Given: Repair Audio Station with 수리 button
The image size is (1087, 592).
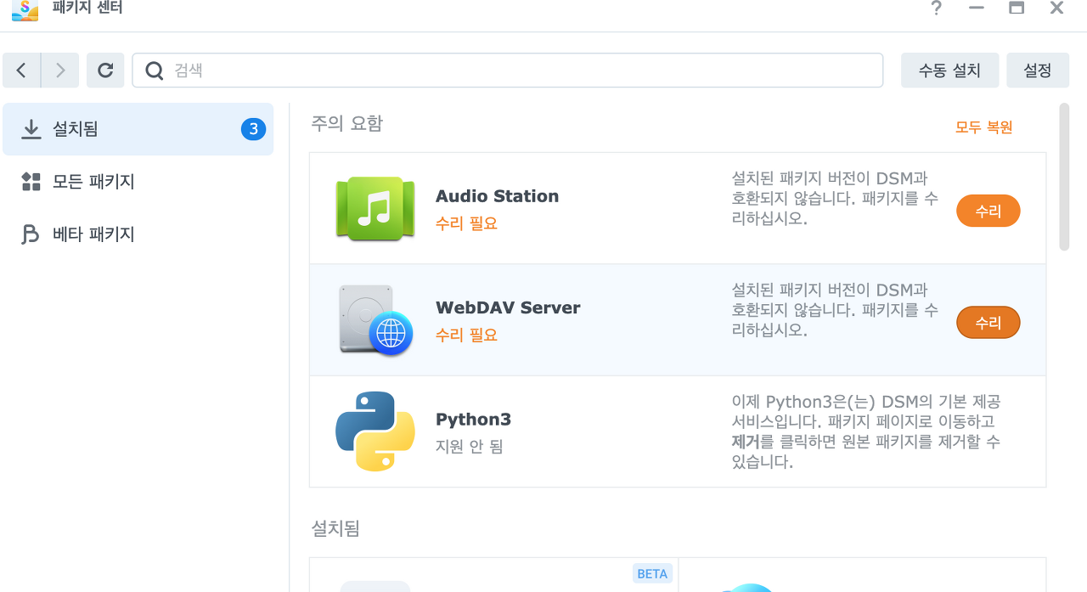Looking at the screenshot, I should coord(988,211).
